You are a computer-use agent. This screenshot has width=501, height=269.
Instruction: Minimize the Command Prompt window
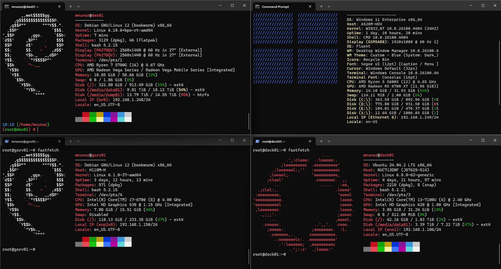pos(471,5)
